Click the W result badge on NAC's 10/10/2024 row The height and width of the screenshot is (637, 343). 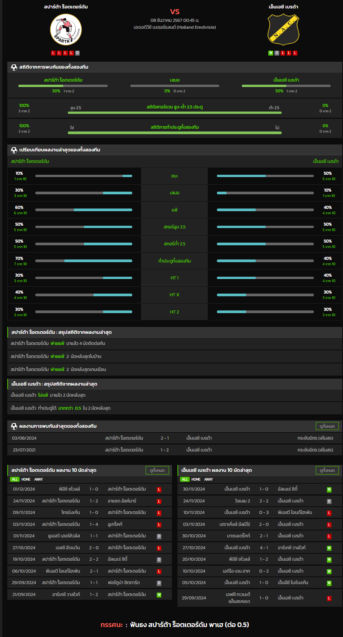[329, 571]
